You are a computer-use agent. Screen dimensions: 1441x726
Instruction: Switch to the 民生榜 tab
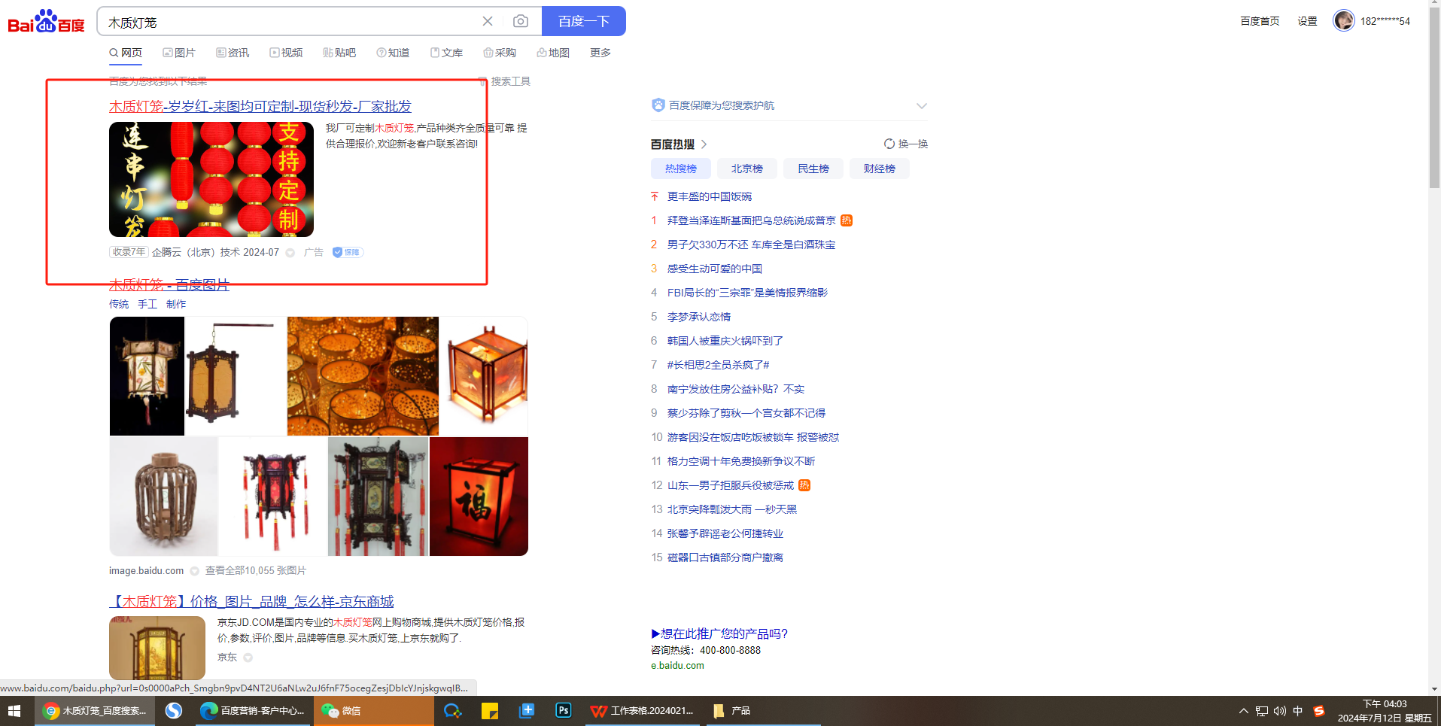813,169
